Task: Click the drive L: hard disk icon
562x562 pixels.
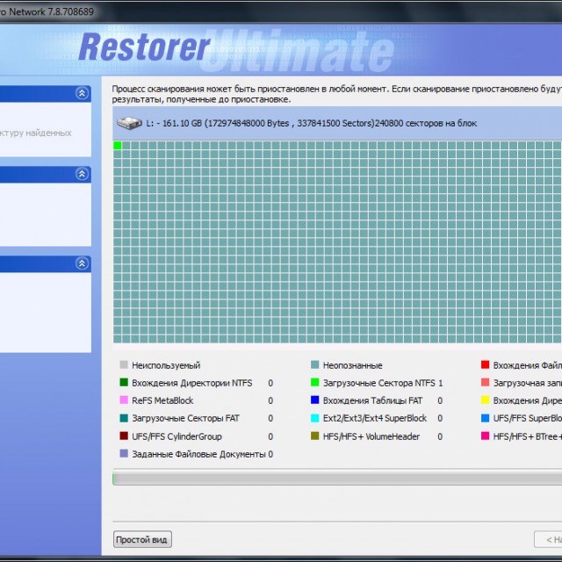Action: click(x=129, y=123)
